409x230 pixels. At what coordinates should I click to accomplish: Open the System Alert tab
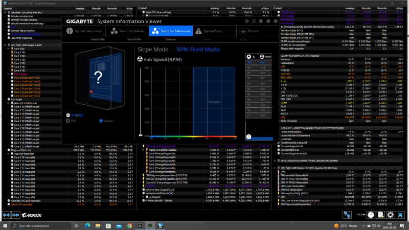214,31
